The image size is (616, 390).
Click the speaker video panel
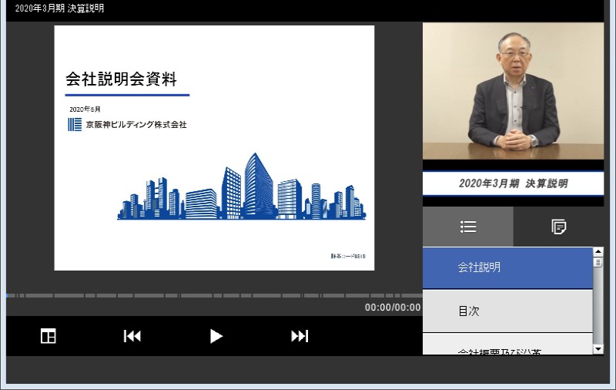(513, 91)
